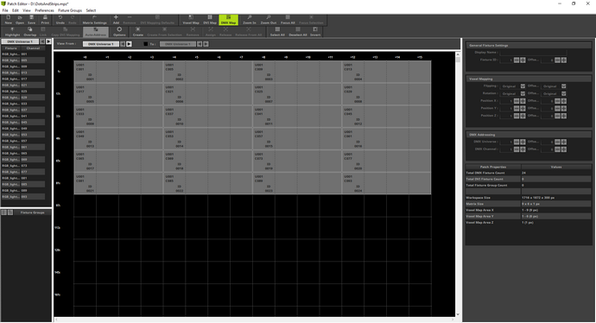This screenshot has width=596, height=323.
Task: Save the patch with the Save icon
Action: pyautogui.click(x=32, y=20)
